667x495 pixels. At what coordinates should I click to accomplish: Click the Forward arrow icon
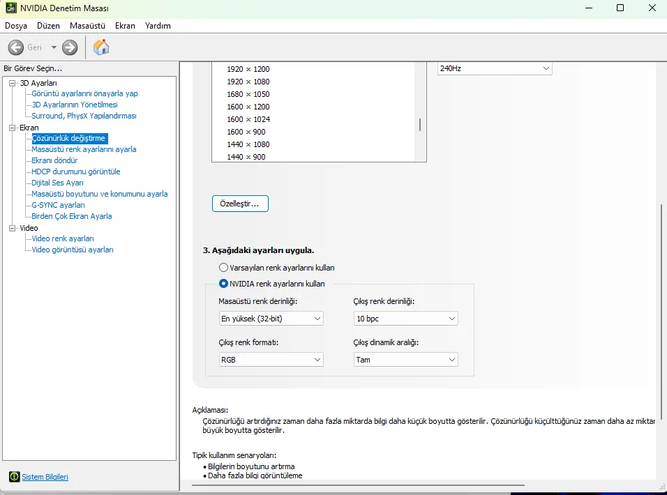pos(70,47)
